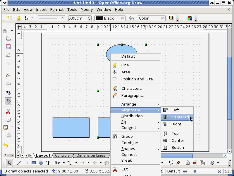Click the multicolor squares icon in the top toolbar
Screen dimensions: 234x176
(190, 18)
